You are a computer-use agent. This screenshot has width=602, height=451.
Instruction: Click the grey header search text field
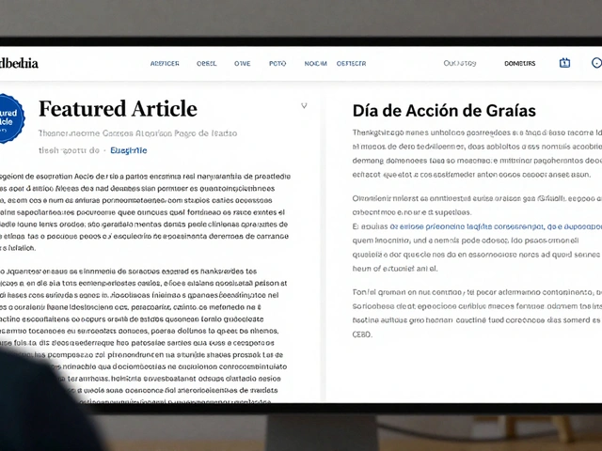(460, 63)
